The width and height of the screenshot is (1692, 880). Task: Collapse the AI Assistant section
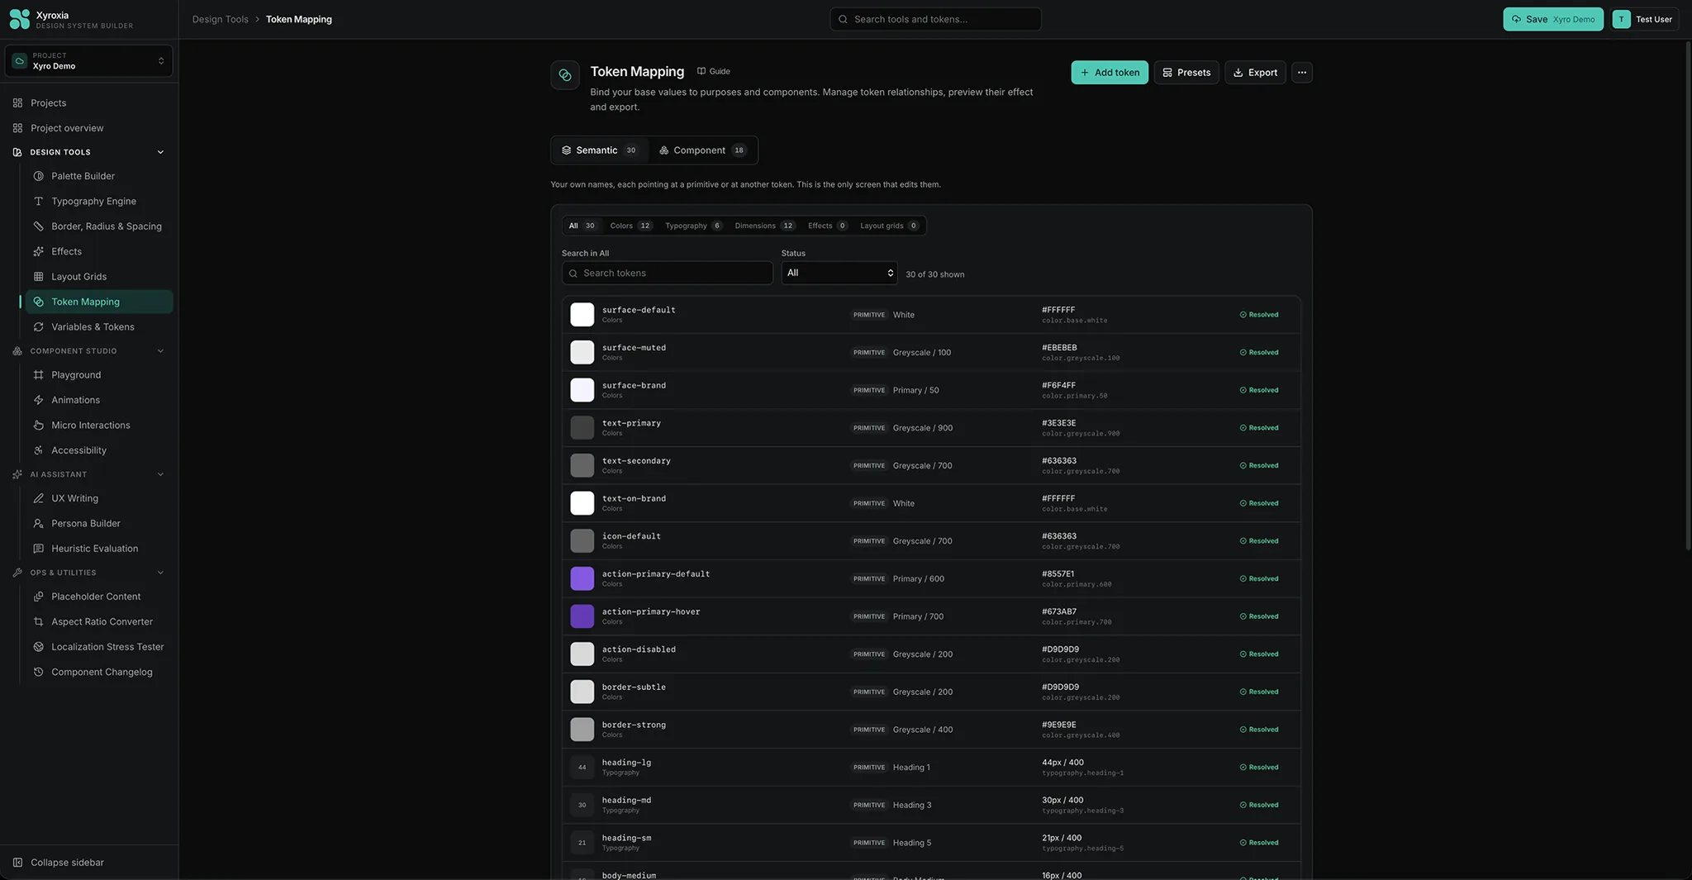160,474
